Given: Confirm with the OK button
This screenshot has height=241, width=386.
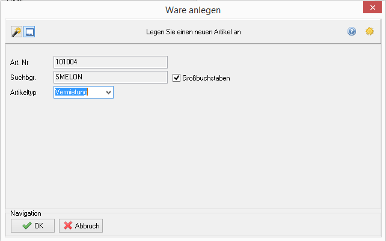Looking at the screenshot, I should (x=32, y=226).
